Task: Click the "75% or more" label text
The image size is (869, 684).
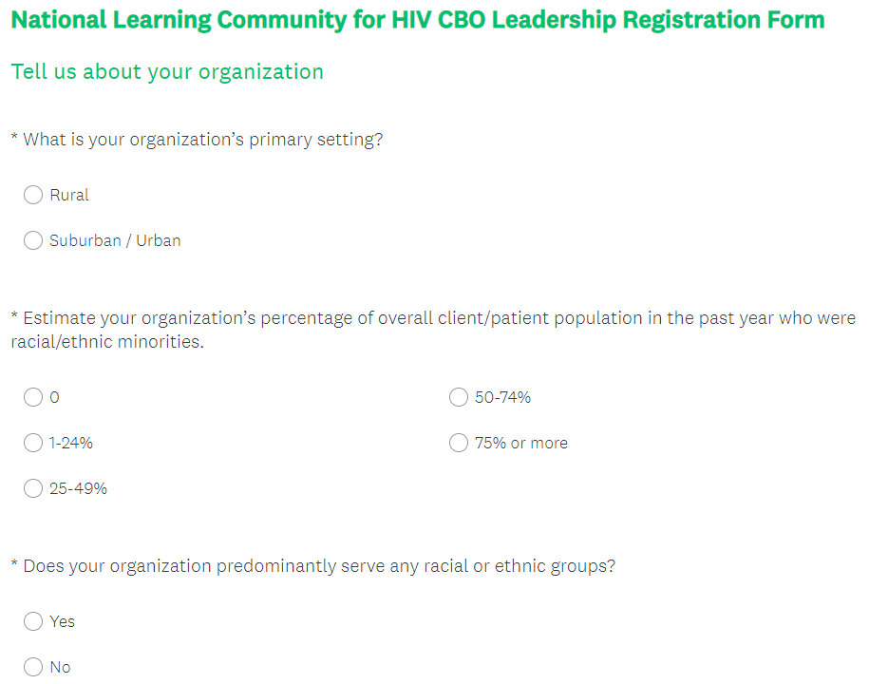Action: (x=521, y=443)
